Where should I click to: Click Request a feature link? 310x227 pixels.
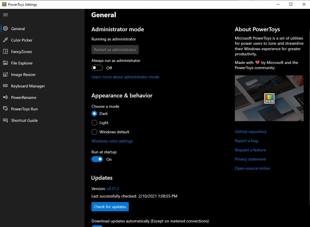[250, 150]
